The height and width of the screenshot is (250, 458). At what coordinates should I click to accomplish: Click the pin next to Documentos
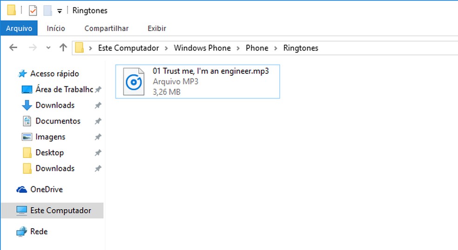(x=98, y=121)
